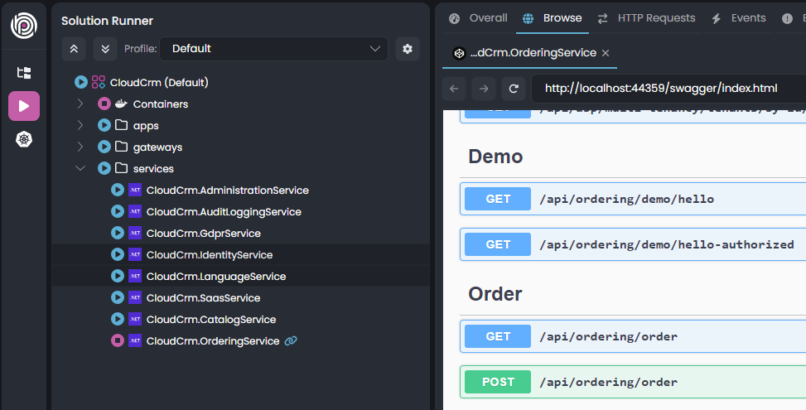
Task: Click the collapse all double-chevron button
Action: 74,49
